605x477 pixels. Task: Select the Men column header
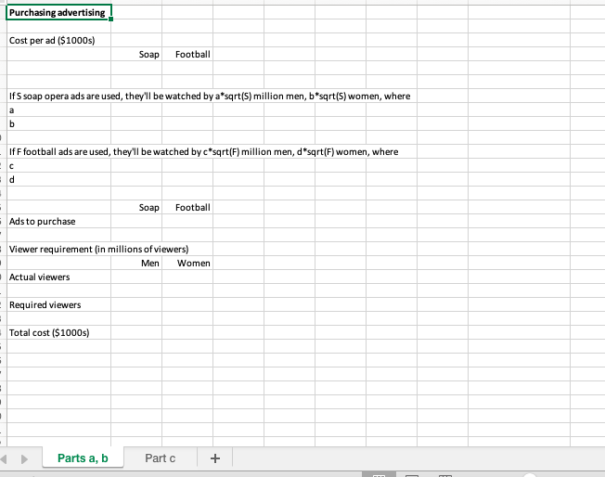[136, 263]
